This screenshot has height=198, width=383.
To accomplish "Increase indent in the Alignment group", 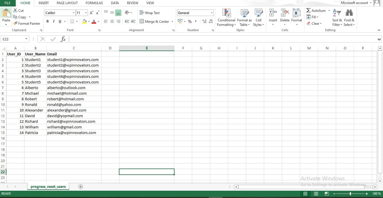I will [133, 21].
